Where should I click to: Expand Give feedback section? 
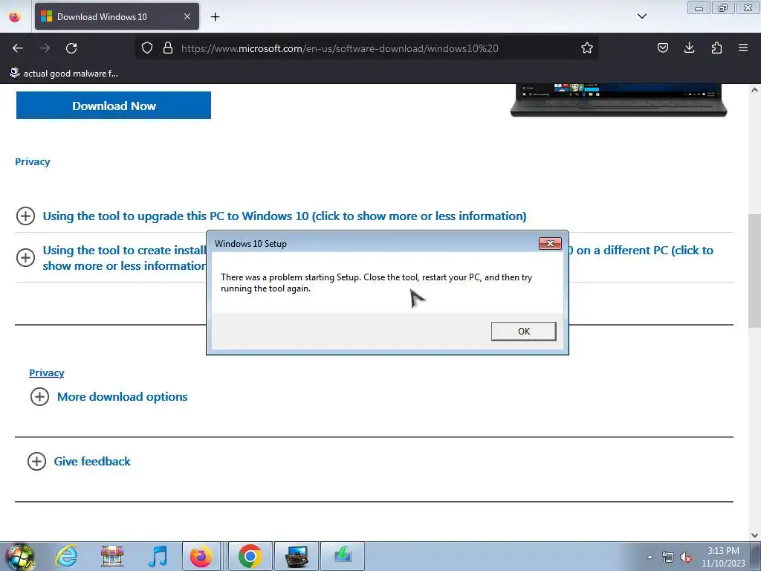(x=92, y=461)
